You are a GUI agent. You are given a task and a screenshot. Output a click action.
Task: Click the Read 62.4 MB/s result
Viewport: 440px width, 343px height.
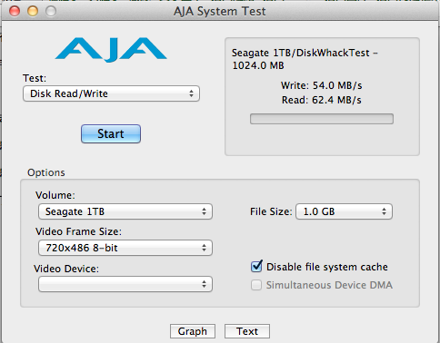pyautogui.click(x=322, y=100)
